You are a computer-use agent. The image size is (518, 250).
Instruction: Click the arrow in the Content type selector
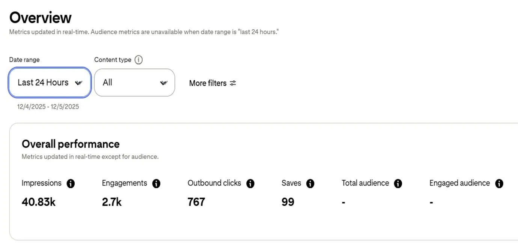pos(164,83)
